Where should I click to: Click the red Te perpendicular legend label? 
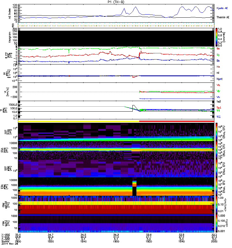click(x=219, y=108)
